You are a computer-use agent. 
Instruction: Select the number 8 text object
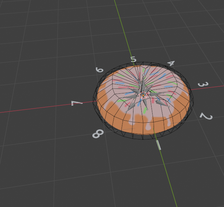coord(98,134)
